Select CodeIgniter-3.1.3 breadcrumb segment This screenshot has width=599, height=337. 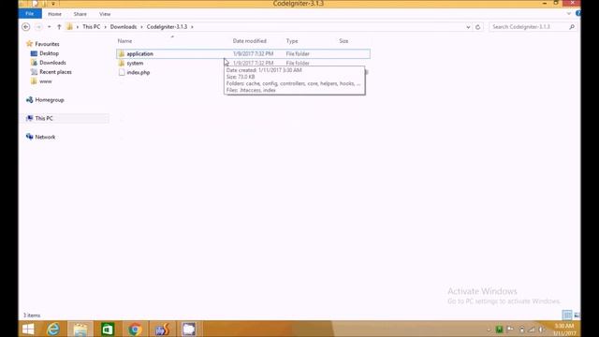pyautogui.click(x=167, y=27)
